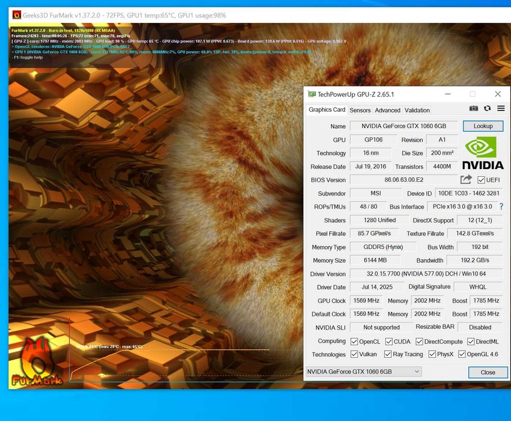This screenshot has height=421, width=511.
Task: Toggle the PhysX checkbox
Action: point(432,354)
